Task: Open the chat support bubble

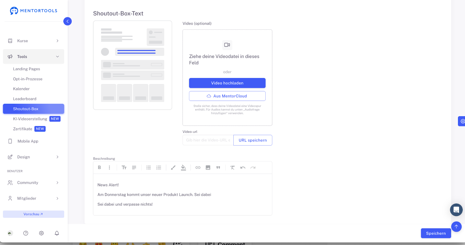Action: pyautogui.click(x=456, y=210)
